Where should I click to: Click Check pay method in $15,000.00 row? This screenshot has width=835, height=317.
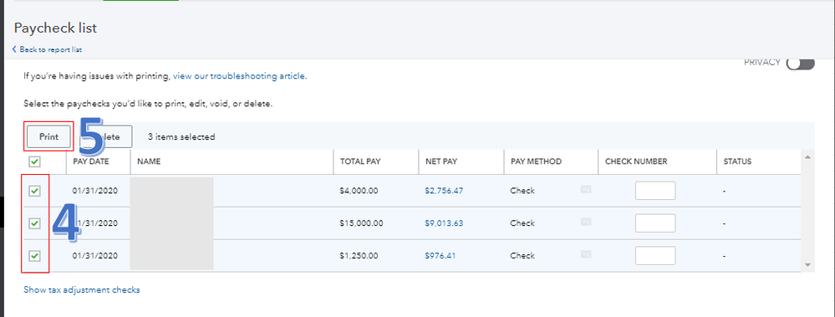522,223
